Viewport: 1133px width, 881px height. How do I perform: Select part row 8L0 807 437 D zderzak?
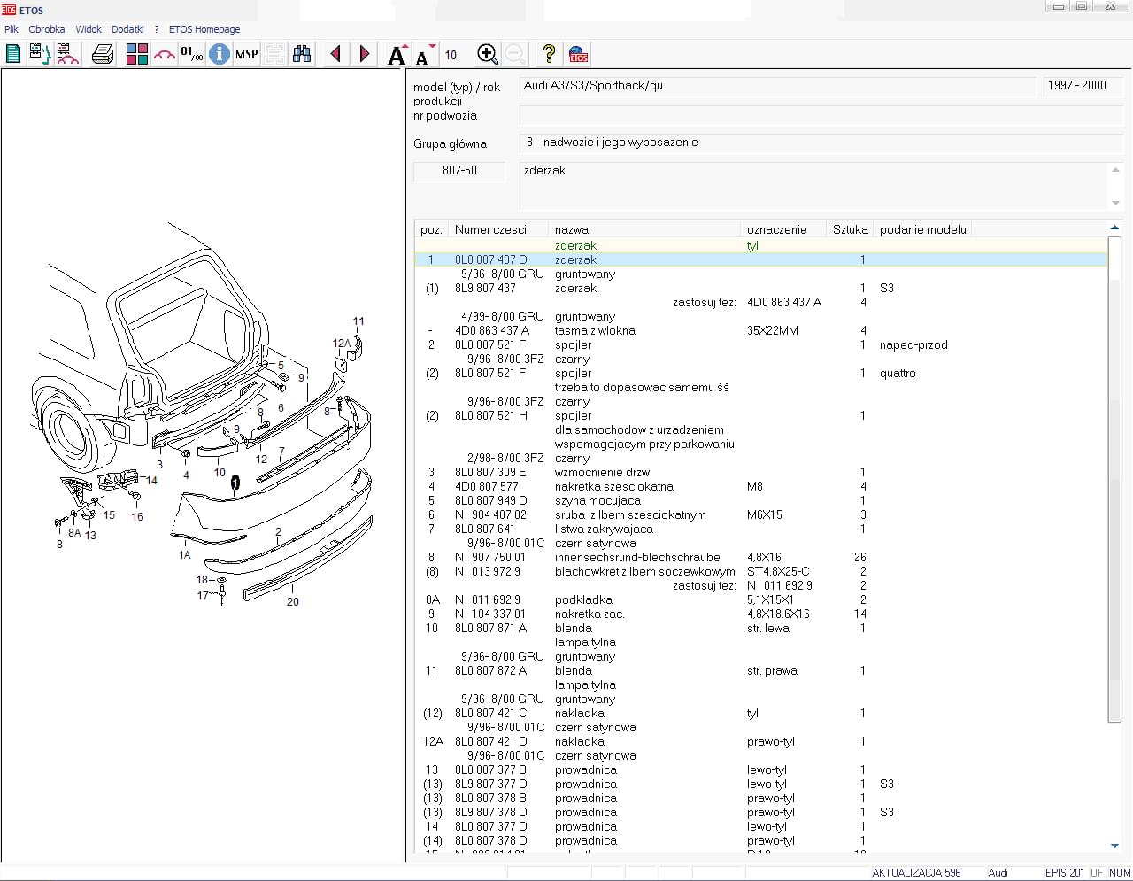coord(761,260)
